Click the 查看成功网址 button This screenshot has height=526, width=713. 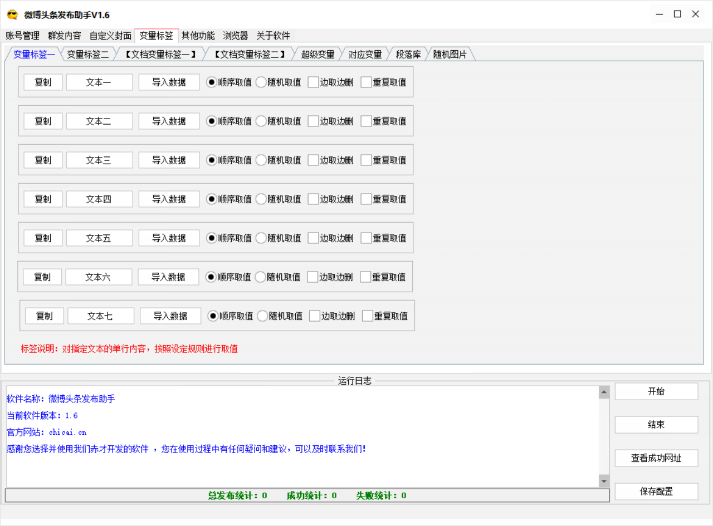(656, 458)
